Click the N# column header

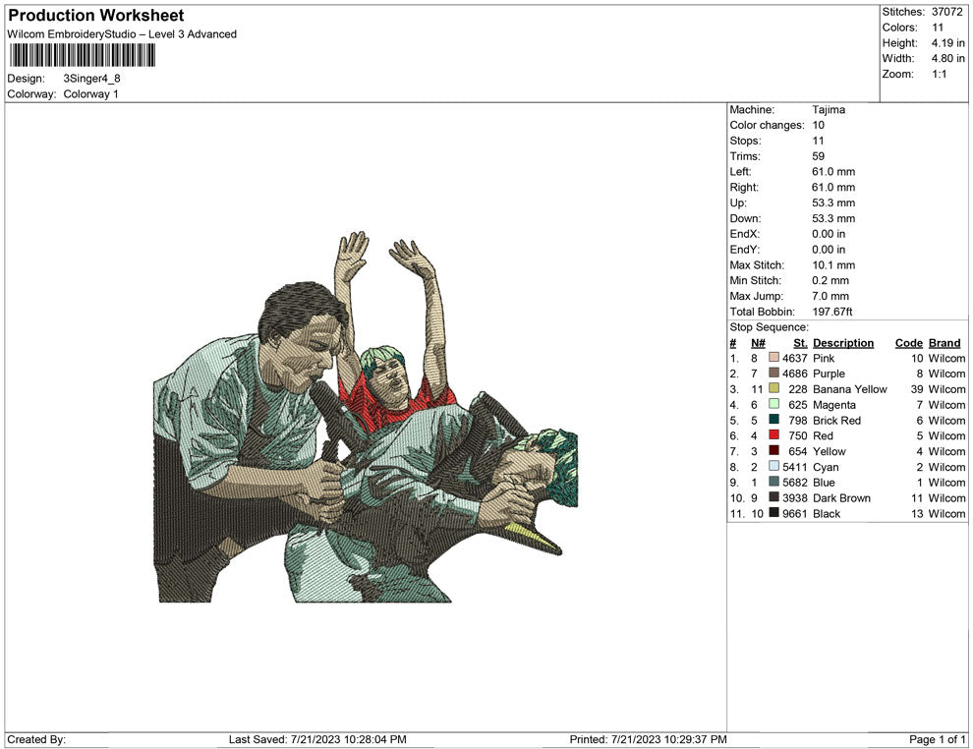758,343
